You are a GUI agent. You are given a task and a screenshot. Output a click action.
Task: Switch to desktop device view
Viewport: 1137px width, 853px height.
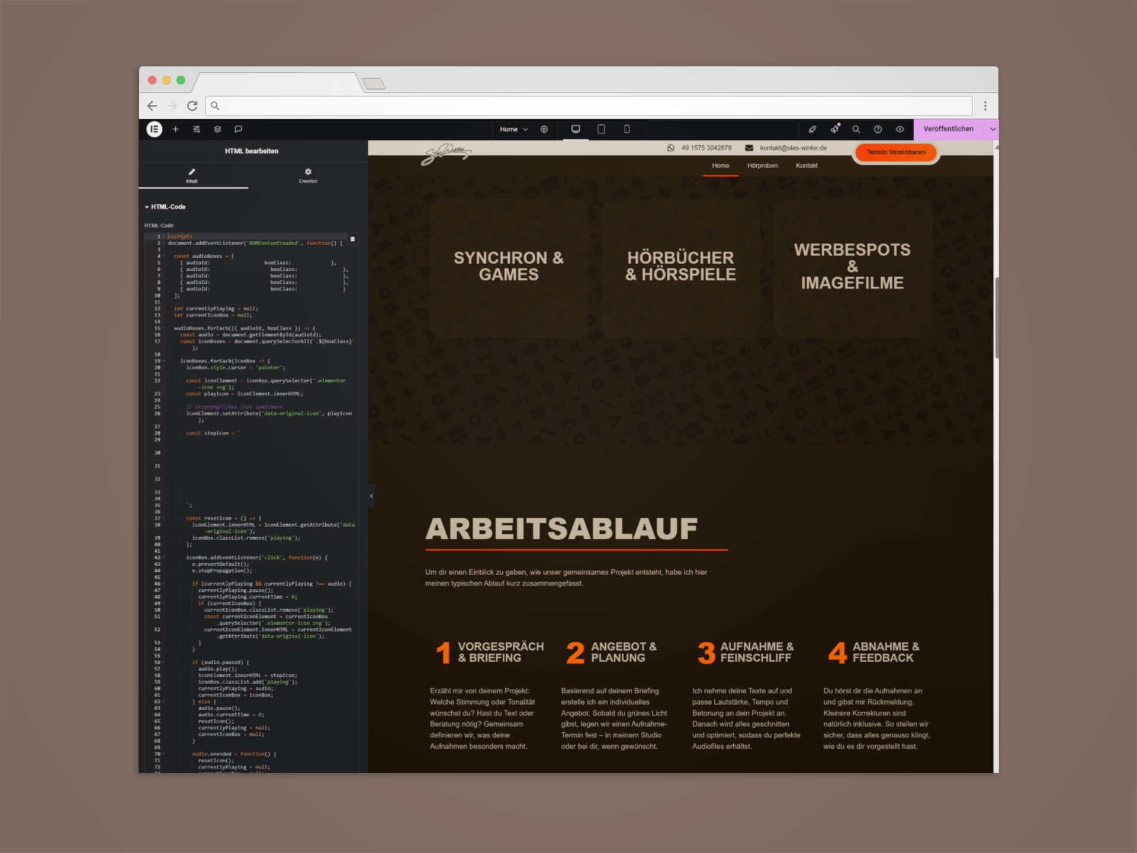(575, 129)
